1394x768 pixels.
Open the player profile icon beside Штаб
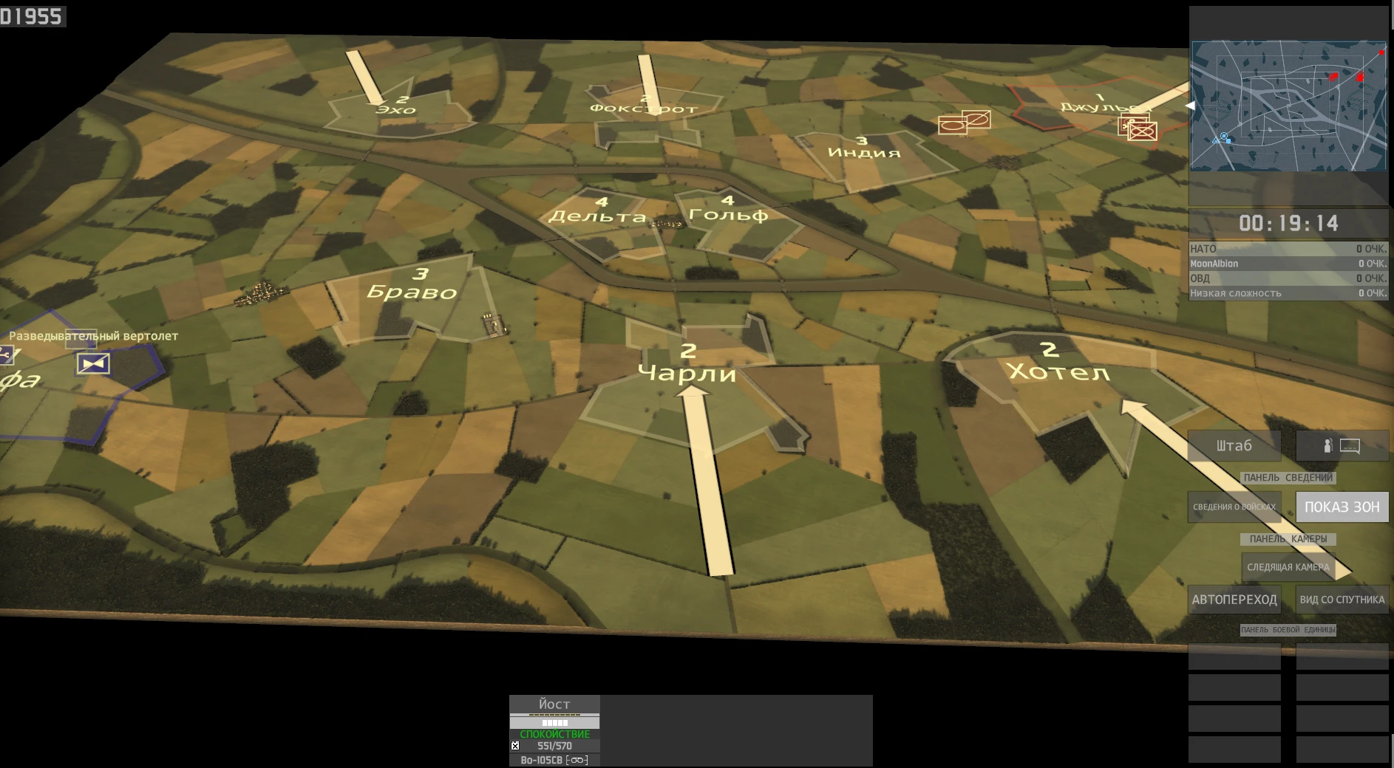click(x=1328, y=445)
